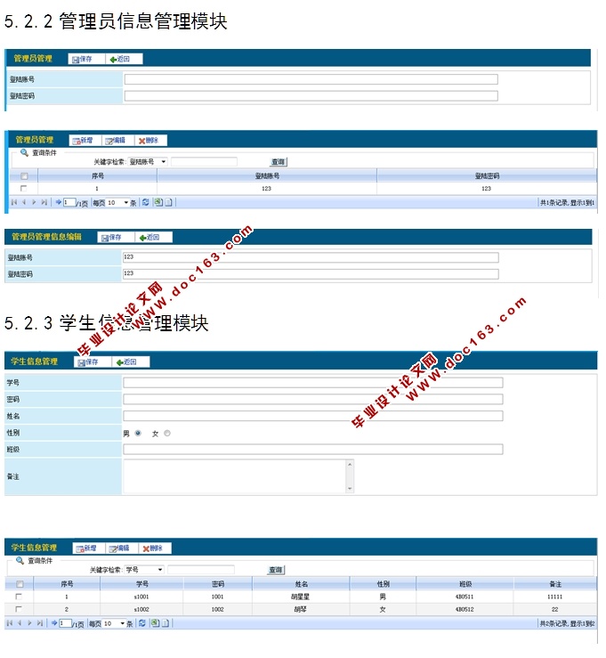The width and height of the screenshot is (606, 658).
Task: Click the page number box in 管理员管理 pager
Action: 69,203
